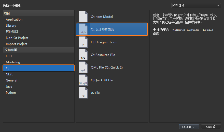The width and height of the screenshot is (224, 132).
Task: Pick the Import Project category
Action: tap(17, 44)
